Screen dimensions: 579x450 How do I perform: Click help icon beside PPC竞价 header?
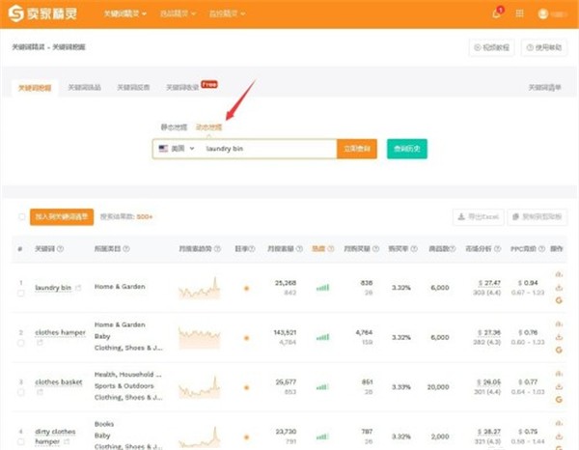click(x=541, y=248)
